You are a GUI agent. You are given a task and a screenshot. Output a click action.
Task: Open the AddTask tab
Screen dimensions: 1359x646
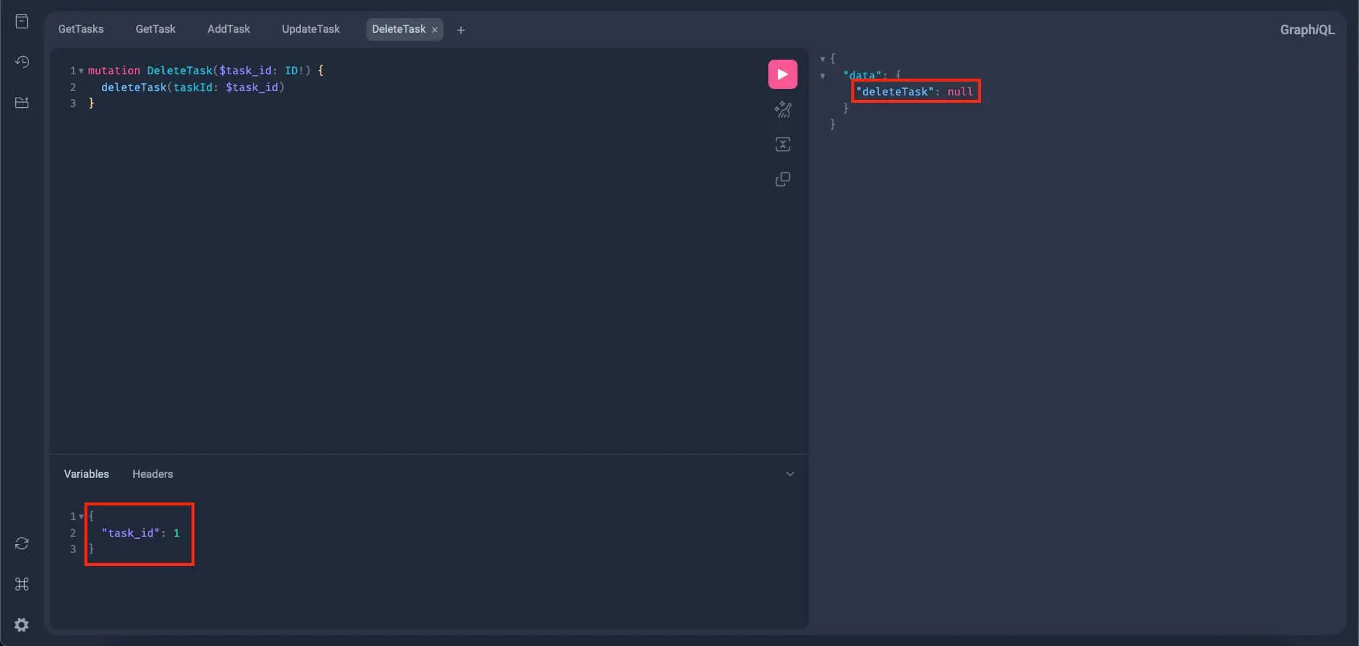tap(228, 29)
